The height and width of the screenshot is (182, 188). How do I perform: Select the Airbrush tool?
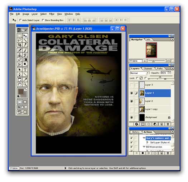[x=20, y=50]
